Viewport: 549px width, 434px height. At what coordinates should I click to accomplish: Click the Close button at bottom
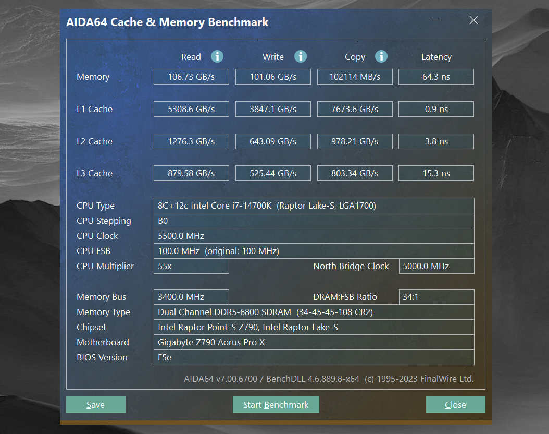(456, 405)
